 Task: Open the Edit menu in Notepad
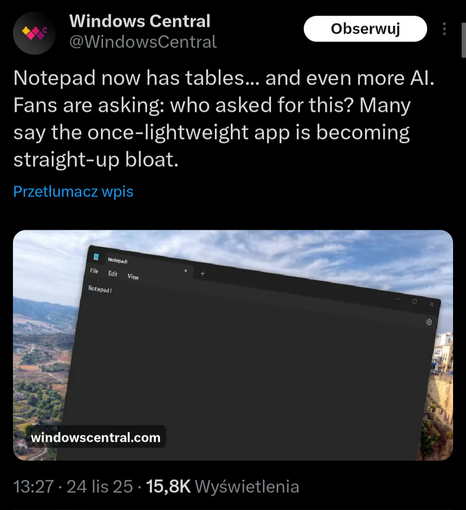pyautogui.click(x=113, y=274)
